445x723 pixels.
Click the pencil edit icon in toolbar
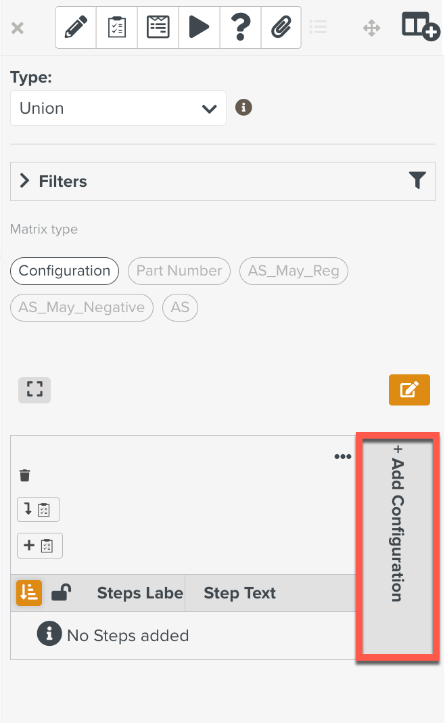click(x=76, y=28)
